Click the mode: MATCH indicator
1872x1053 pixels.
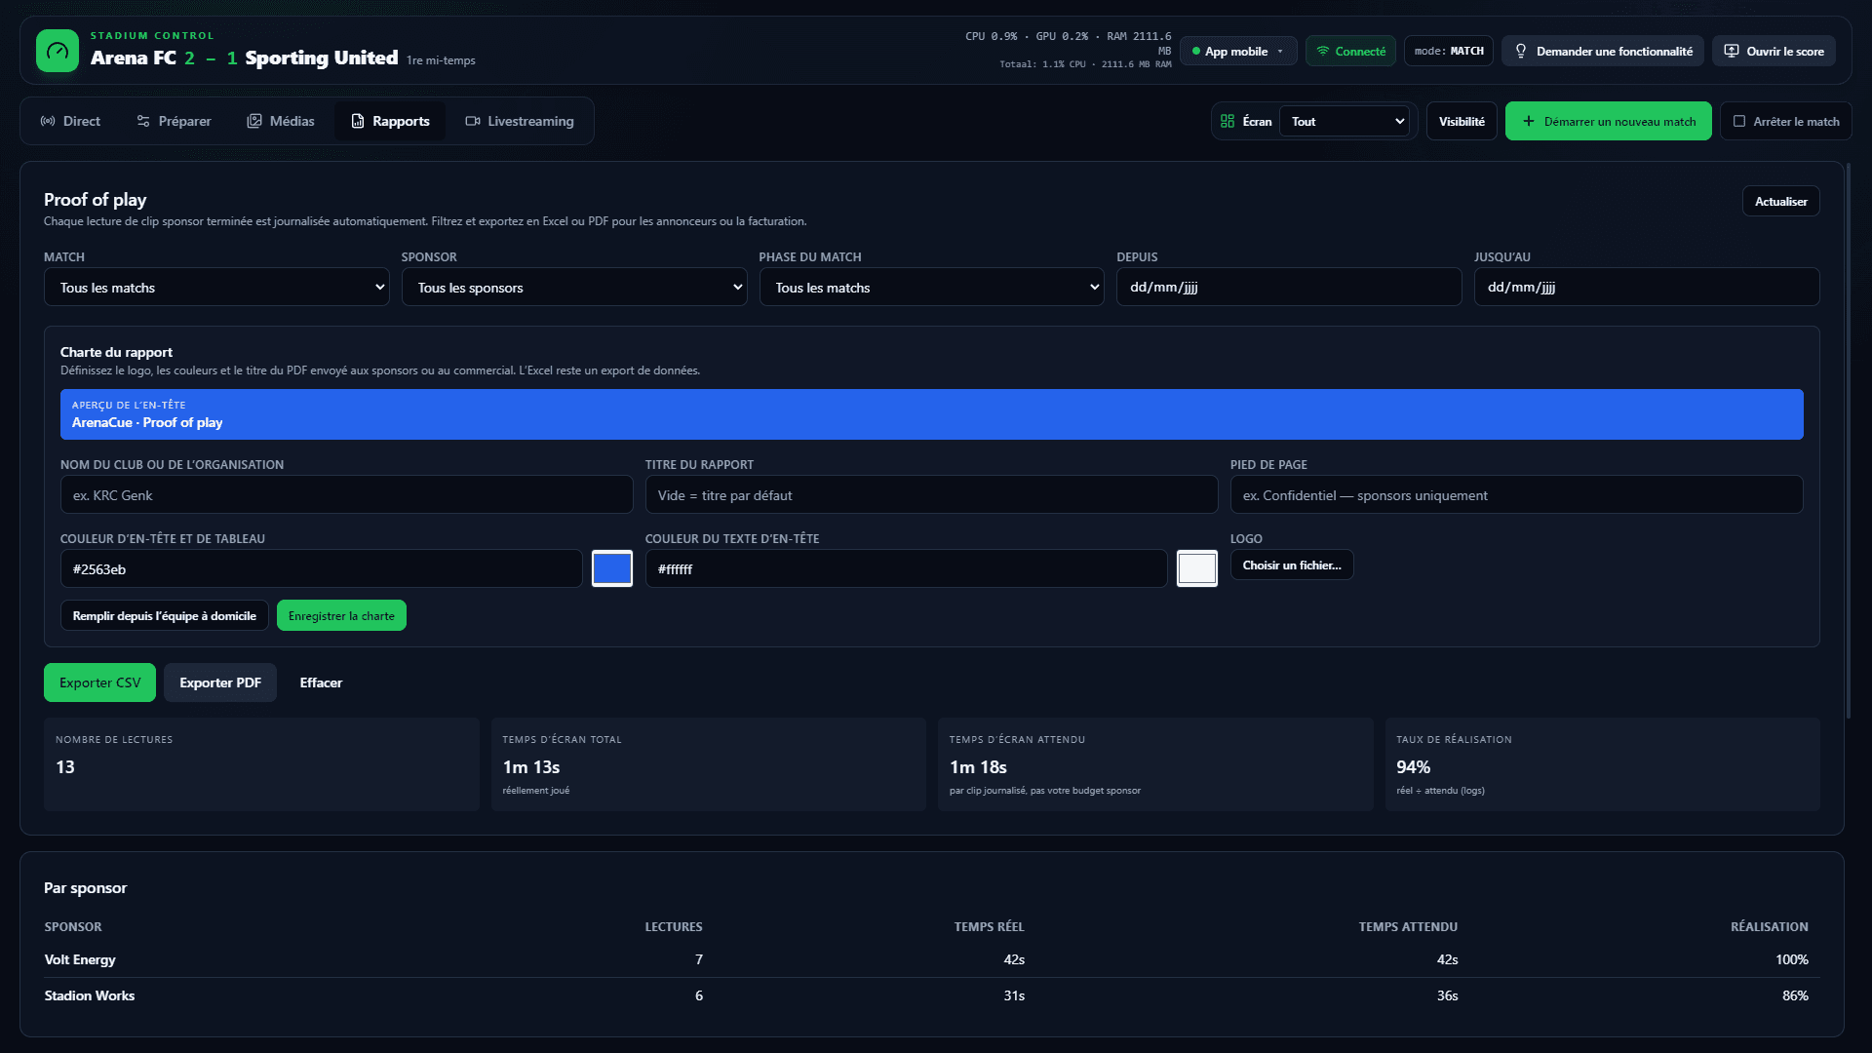(1449, 51)
